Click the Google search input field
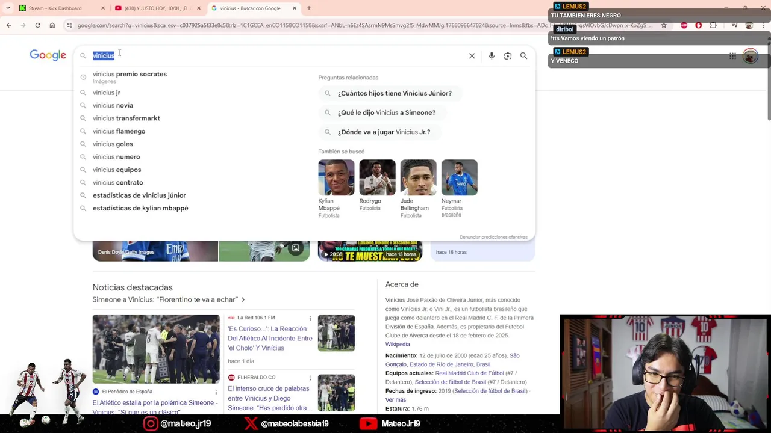 (x=277, y=55)
